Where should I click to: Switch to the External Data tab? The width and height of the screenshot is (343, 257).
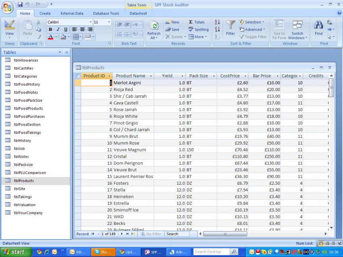point(72,14)
